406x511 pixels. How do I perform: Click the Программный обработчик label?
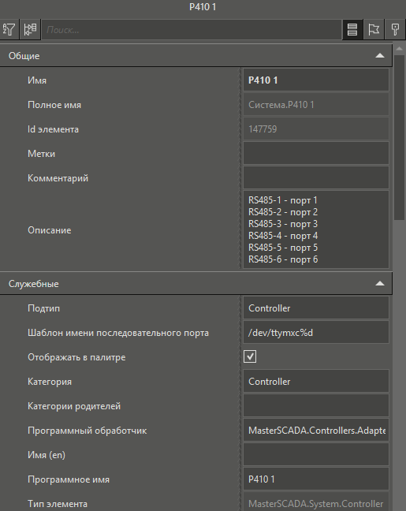(88, 431)
